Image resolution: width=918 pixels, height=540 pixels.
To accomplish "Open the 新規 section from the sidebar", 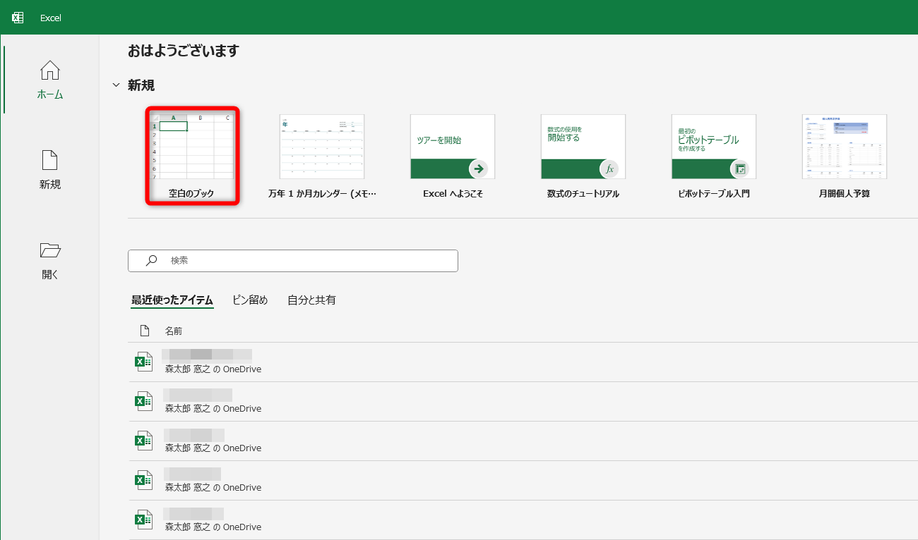I will coord(49,171).
